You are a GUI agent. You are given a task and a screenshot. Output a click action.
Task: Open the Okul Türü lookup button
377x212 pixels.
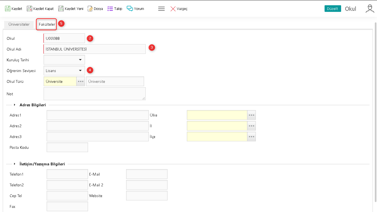pos(81,81)
